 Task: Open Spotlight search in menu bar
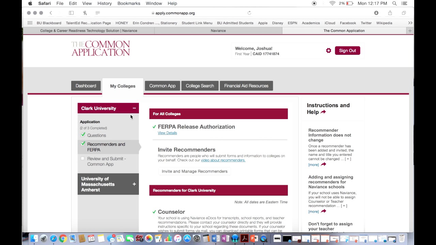point(394,3)
